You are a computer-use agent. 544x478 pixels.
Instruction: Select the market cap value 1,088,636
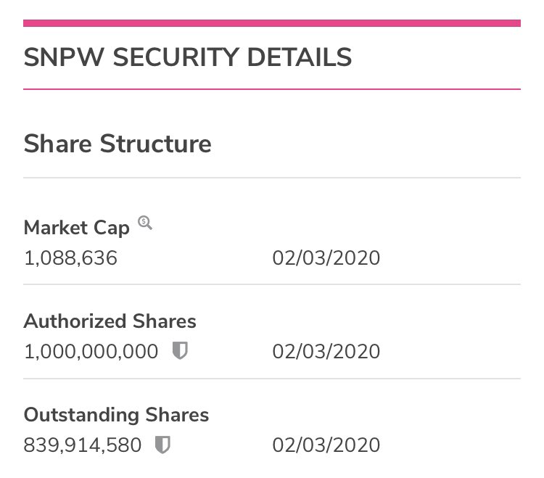coord(70,258)
